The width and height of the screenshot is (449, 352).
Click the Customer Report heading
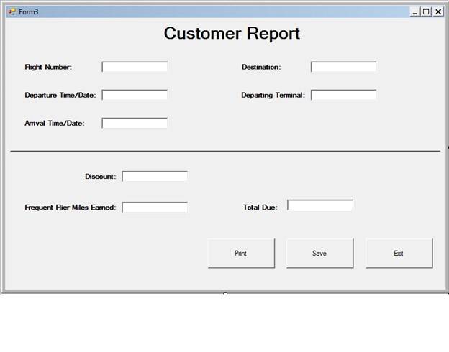(232, 34)
